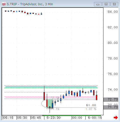Click the 6-00:15 time axis label

(95, 118)
